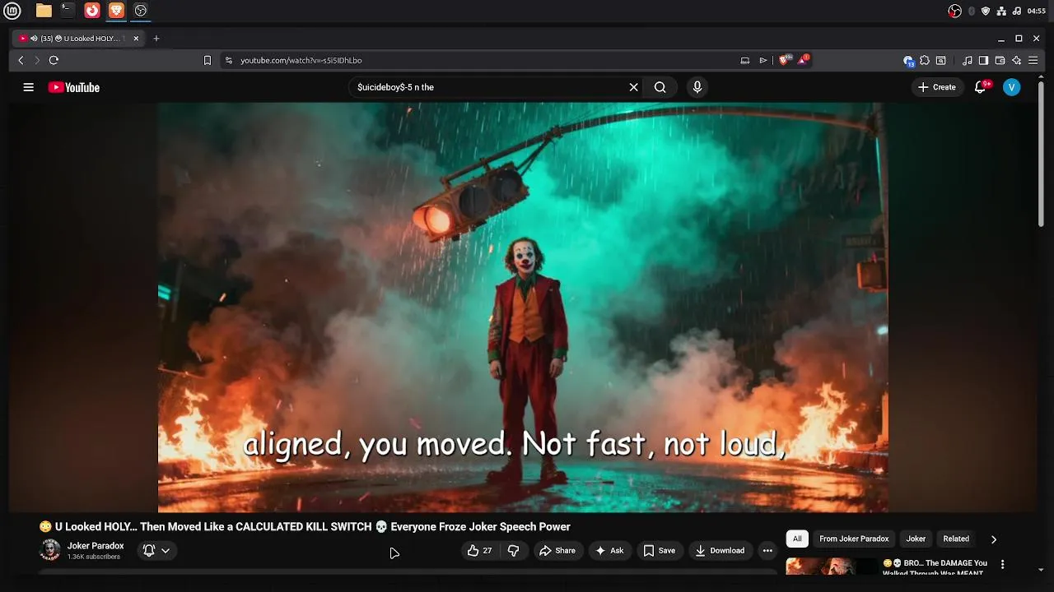This screenshot has height=592, width=1054.
Task: Toggle the Brave sidebar panel
Action: [x=983, y=60]
